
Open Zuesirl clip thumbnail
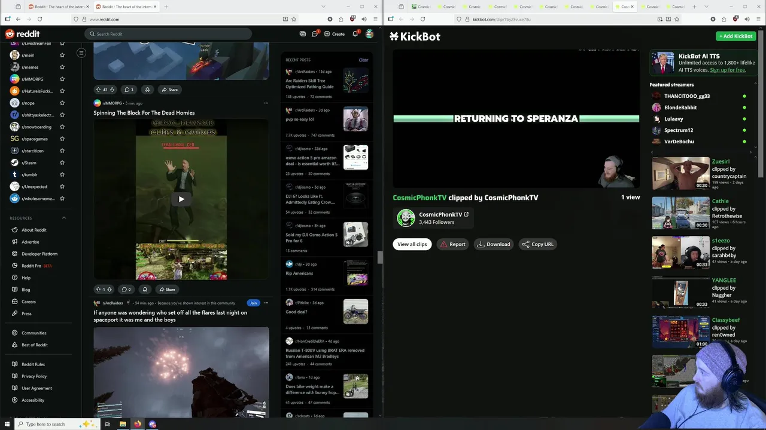click(x=680, y=173)
